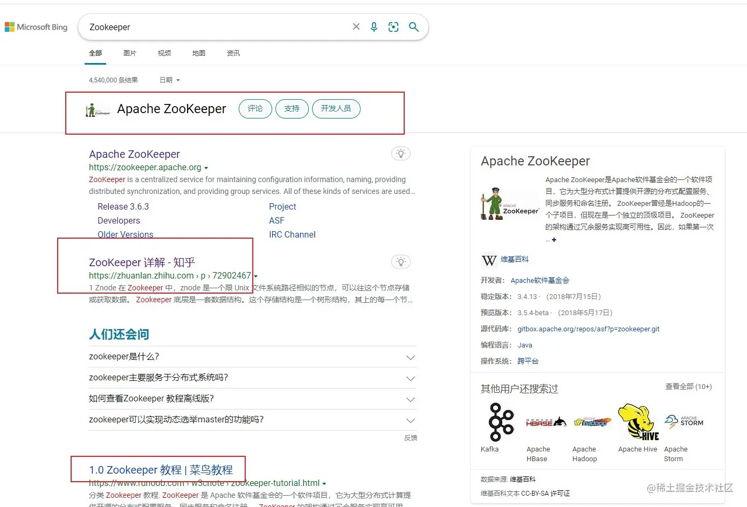Select the Apache Hive related search icon

tap(637, 422)
